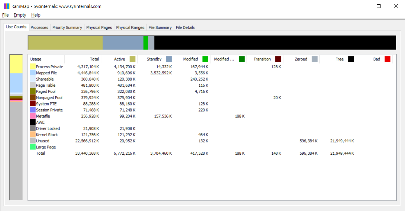Image resolution: width=405 pixels, height=211 pixels.
Task: Click the Nonpaged Pool brown swatch
Action: click(x=33, y=97)
